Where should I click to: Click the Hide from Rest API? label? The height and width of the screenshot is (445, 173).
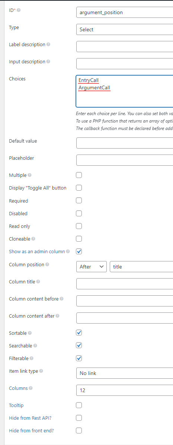31,418
